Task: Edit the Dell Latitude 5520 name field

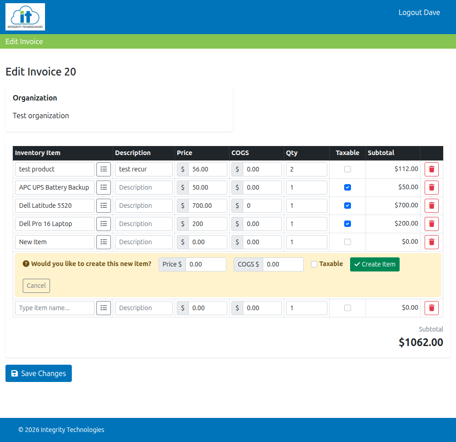Action: (55, 206)
